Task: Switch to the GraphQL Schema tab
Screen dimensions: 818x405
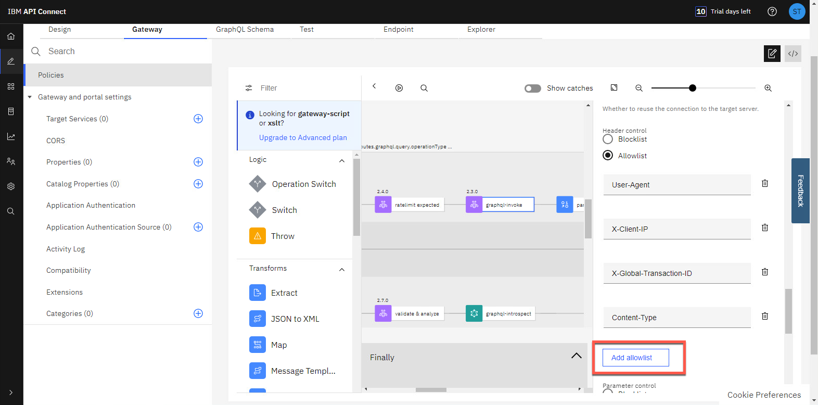Action: 245,30
